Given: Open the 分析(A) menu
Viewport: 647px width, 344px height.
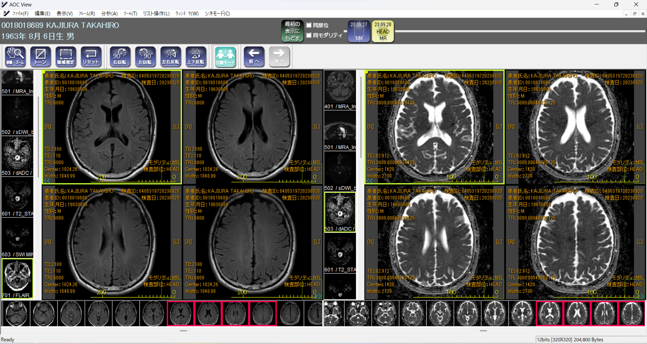Looking at the screenshot, I should point(110,13).
